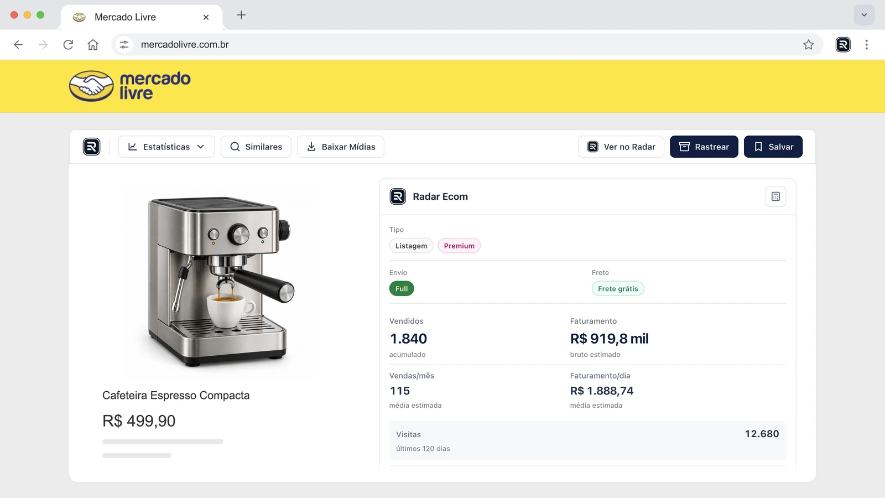The height and width of the screenshot is (498, 885).
Task: Click the Frete grátis badge
Action: tap(618, 289)
